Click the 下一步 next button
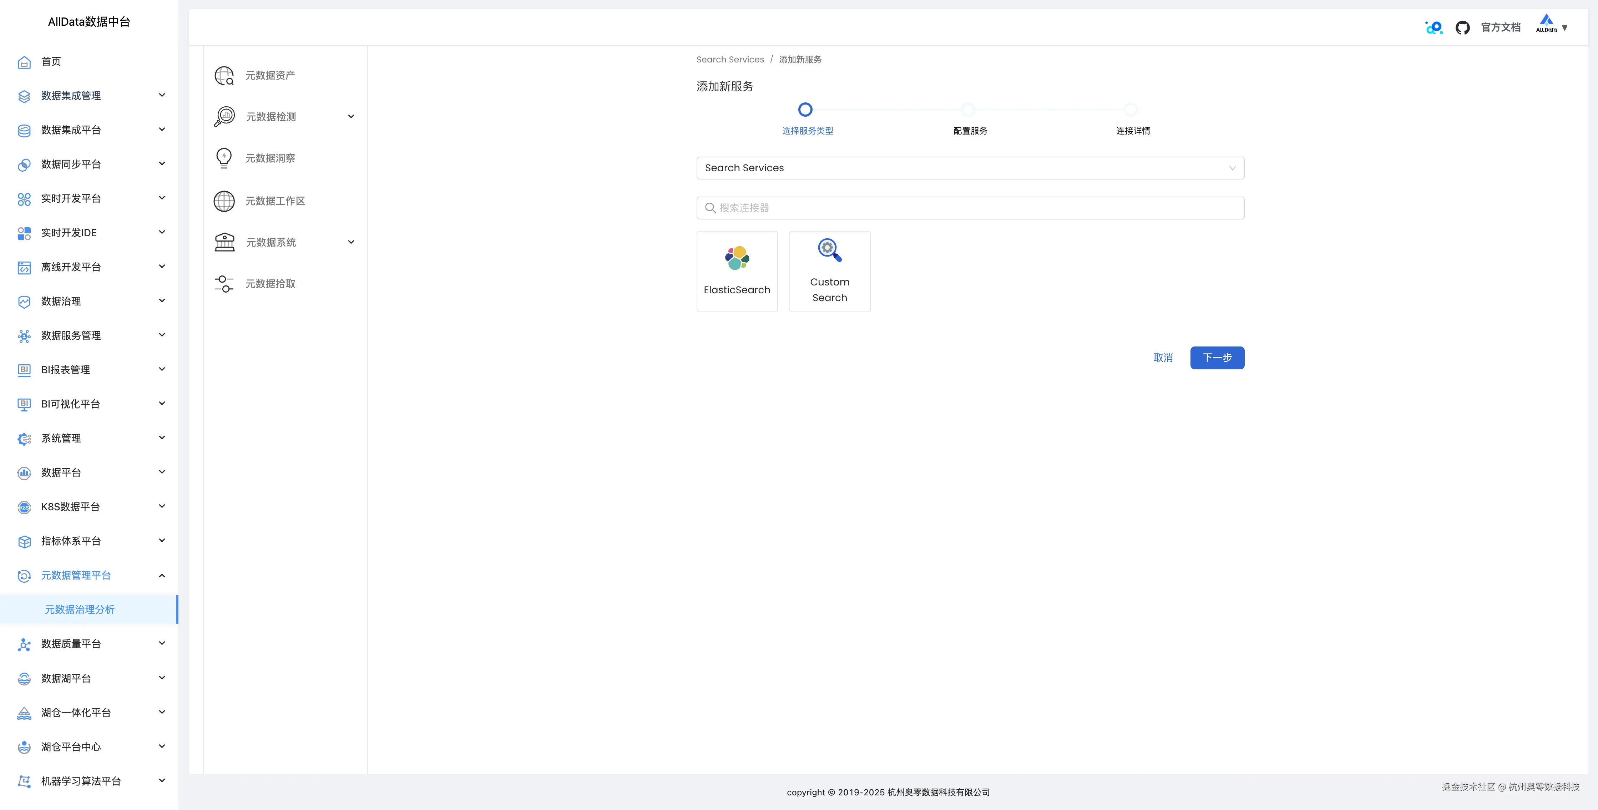 point(1216,358)
